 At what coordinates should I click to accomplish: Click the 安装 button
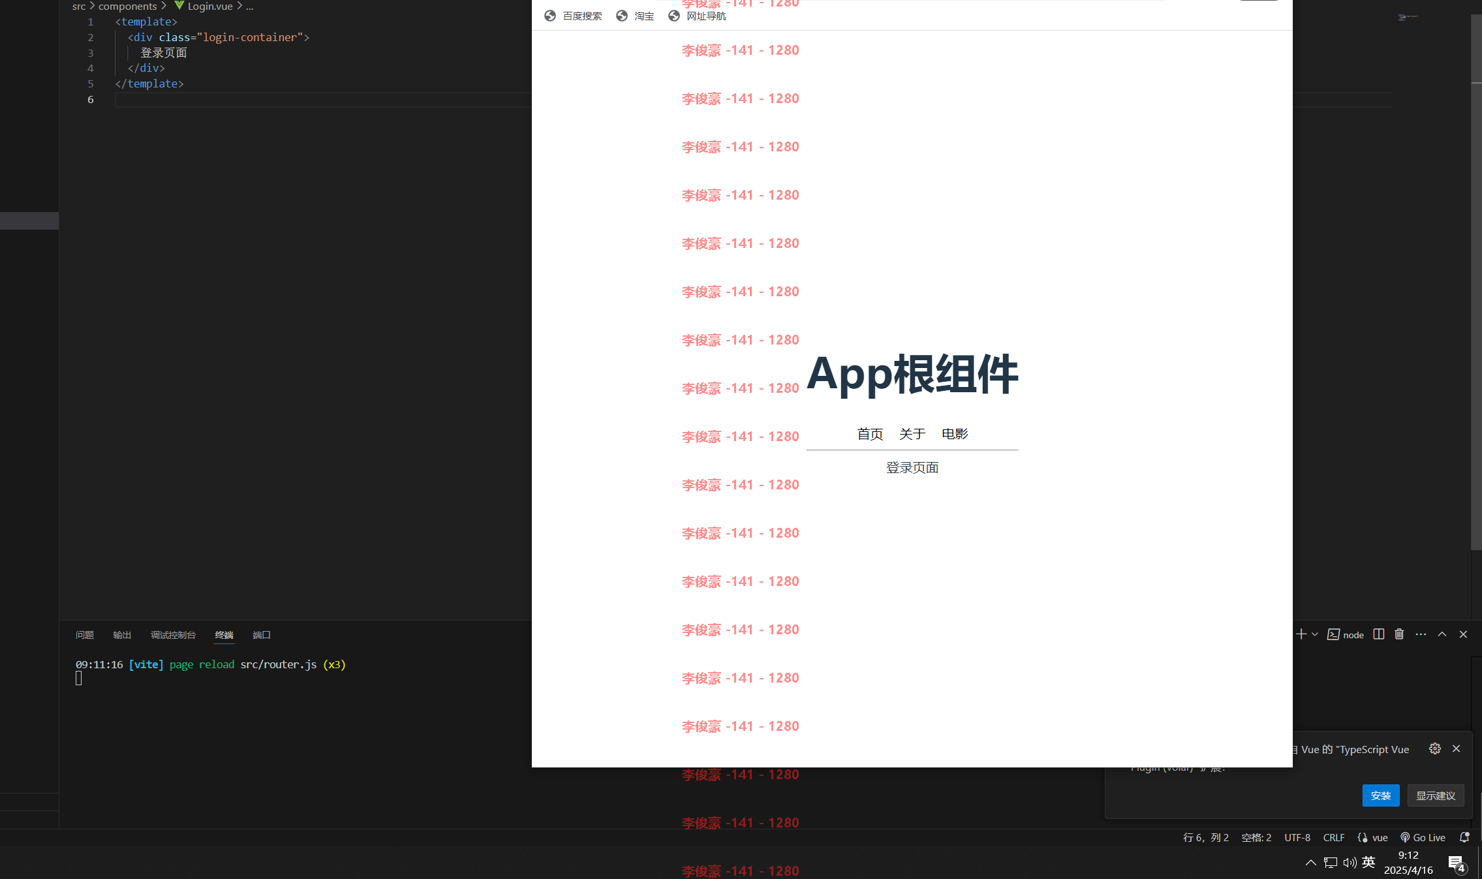coord(1381,795)
